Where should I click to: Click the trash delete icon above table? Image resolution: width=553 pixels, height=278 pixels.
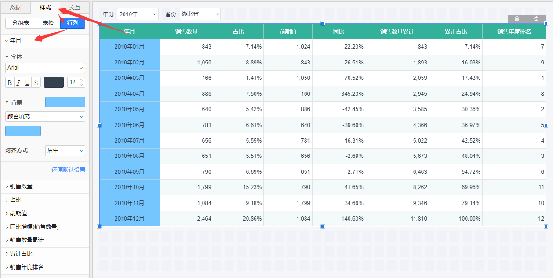517,19
